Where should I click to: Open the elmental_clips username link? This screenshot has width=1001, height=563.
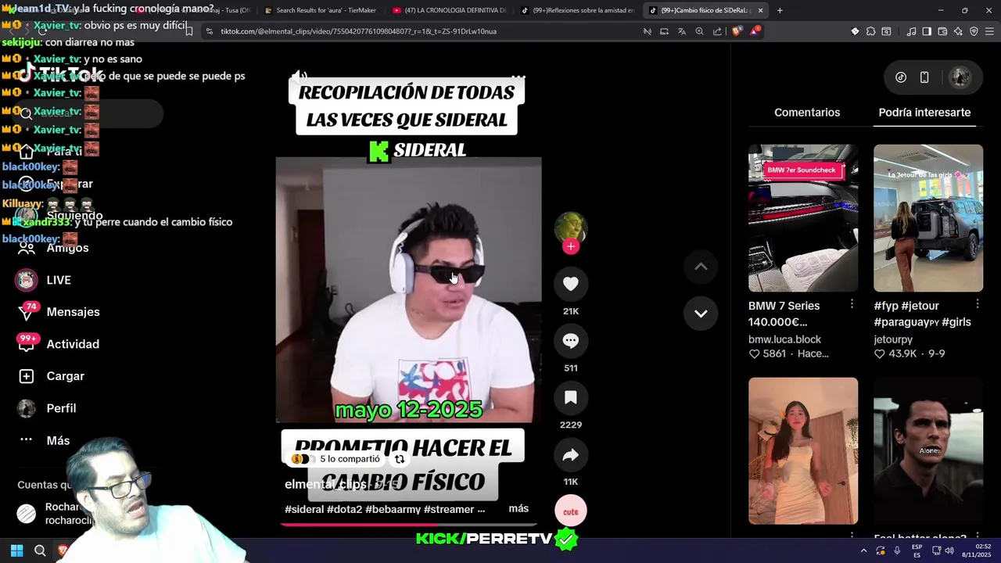(325, 485)
